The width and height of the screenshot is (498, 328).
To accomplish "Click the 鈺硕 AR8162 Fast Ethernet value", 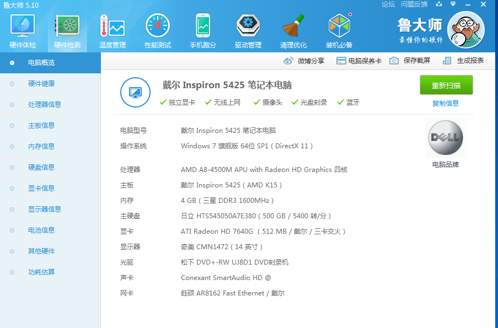I will point(233,293).
